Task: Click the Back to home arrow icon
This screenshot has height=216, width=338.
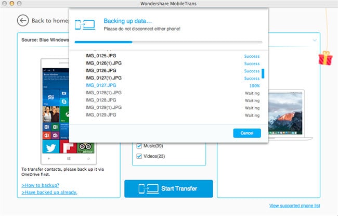Action: pos(23,20)
